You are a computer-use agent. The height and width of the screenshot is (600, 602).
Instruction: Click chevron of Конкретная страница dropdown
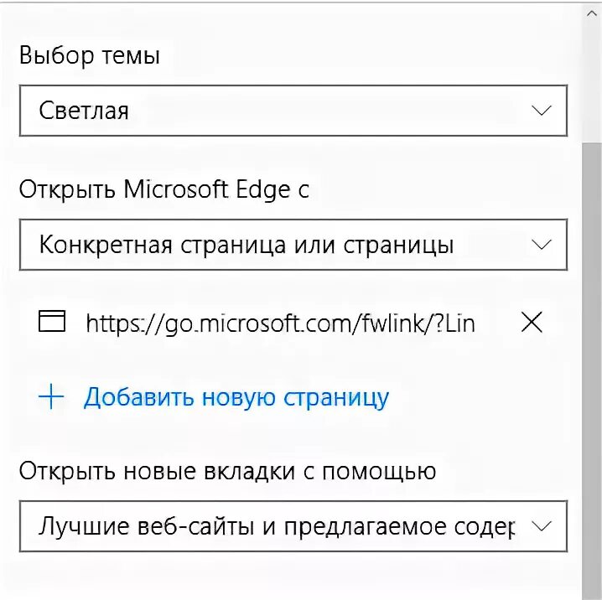pyautogui.click(x=542, y=246)
